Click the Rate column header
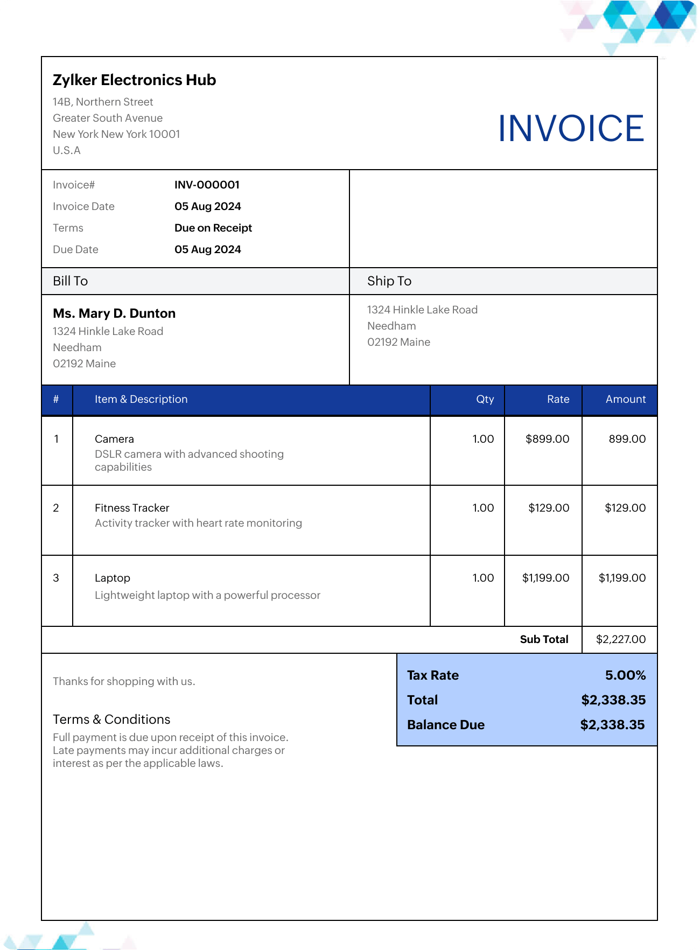Viewport: 700px width, 950px height. point(558,399)
